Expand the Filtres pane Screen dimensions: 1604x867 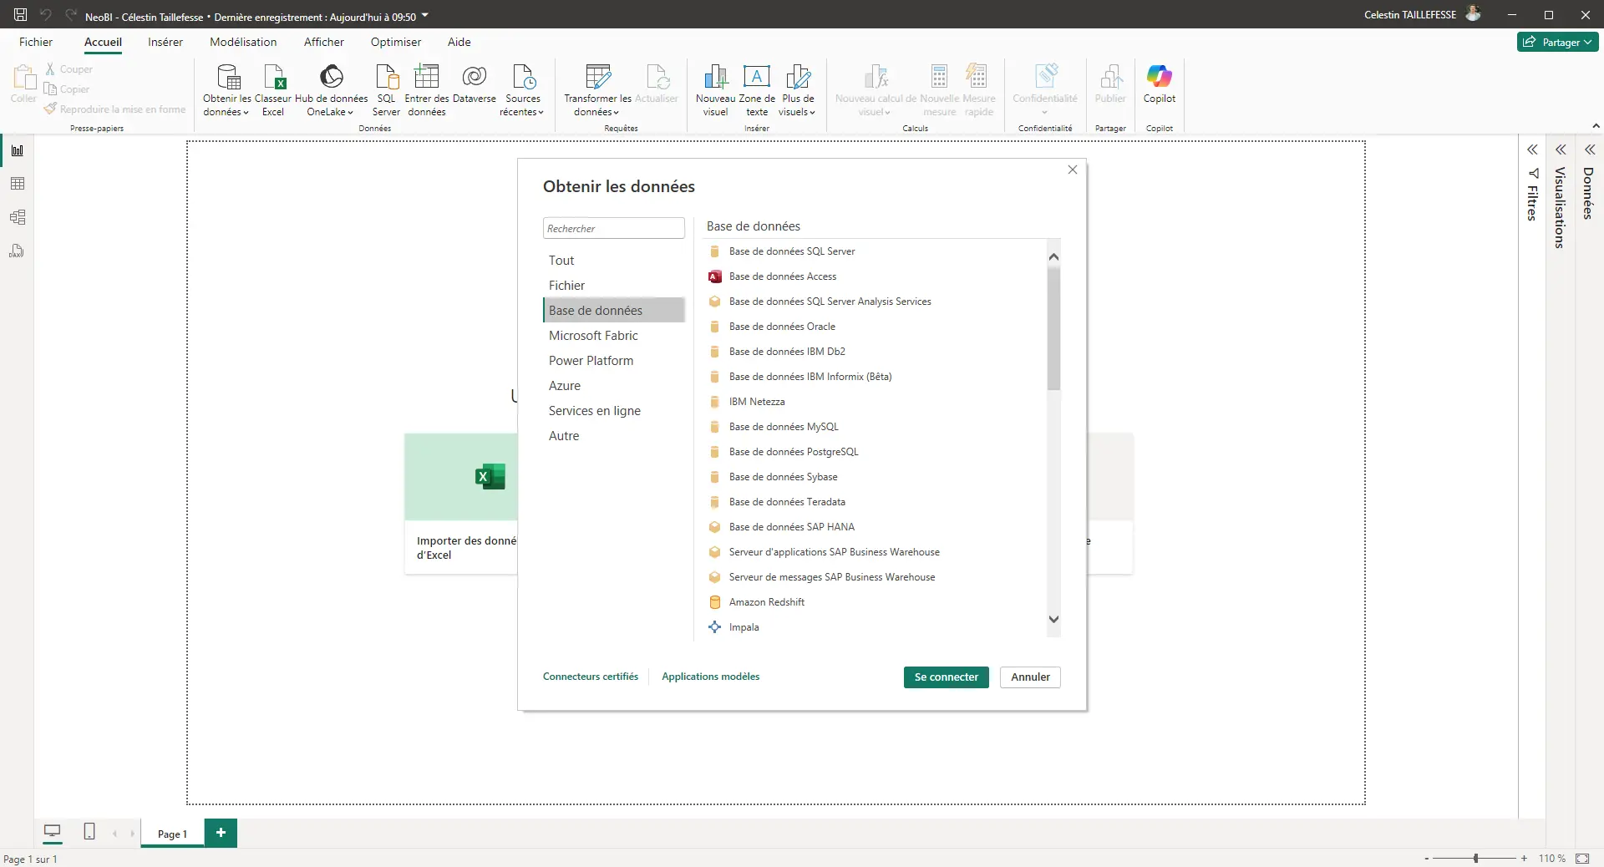(x=1532, y=150)
